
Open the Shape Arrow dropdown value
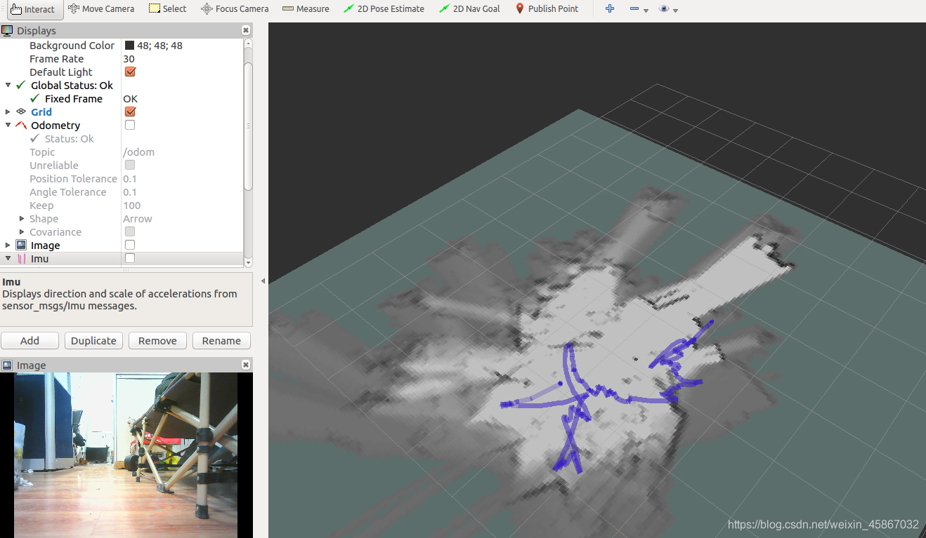click(138, 218)
